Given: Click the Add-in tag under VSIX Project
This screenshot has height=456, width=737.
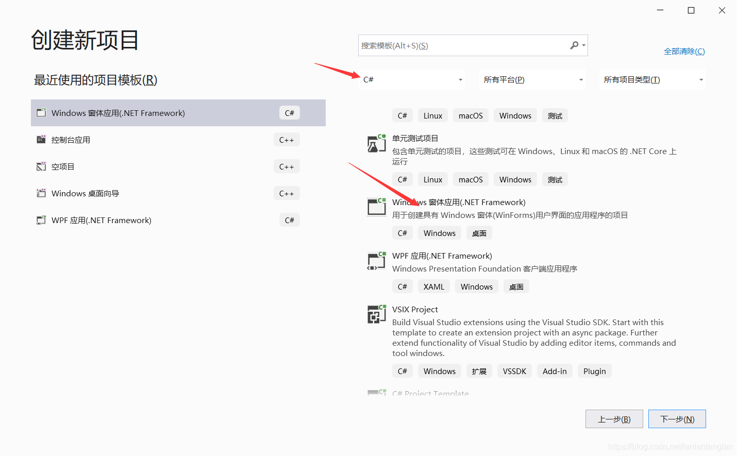Looking at the screenshot, I should point(555,371).
